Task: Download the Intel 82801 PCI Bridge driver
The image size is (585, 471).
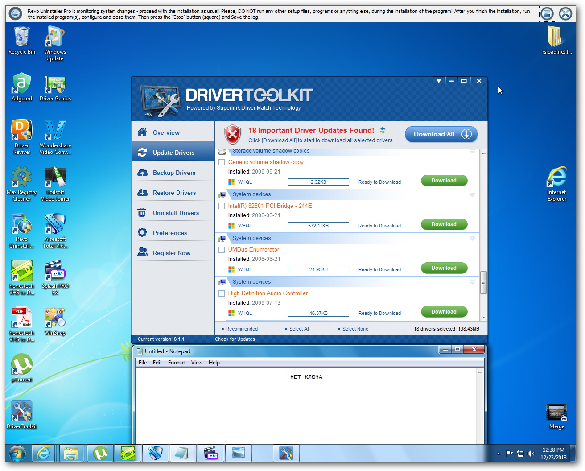Action: point(444,224)
